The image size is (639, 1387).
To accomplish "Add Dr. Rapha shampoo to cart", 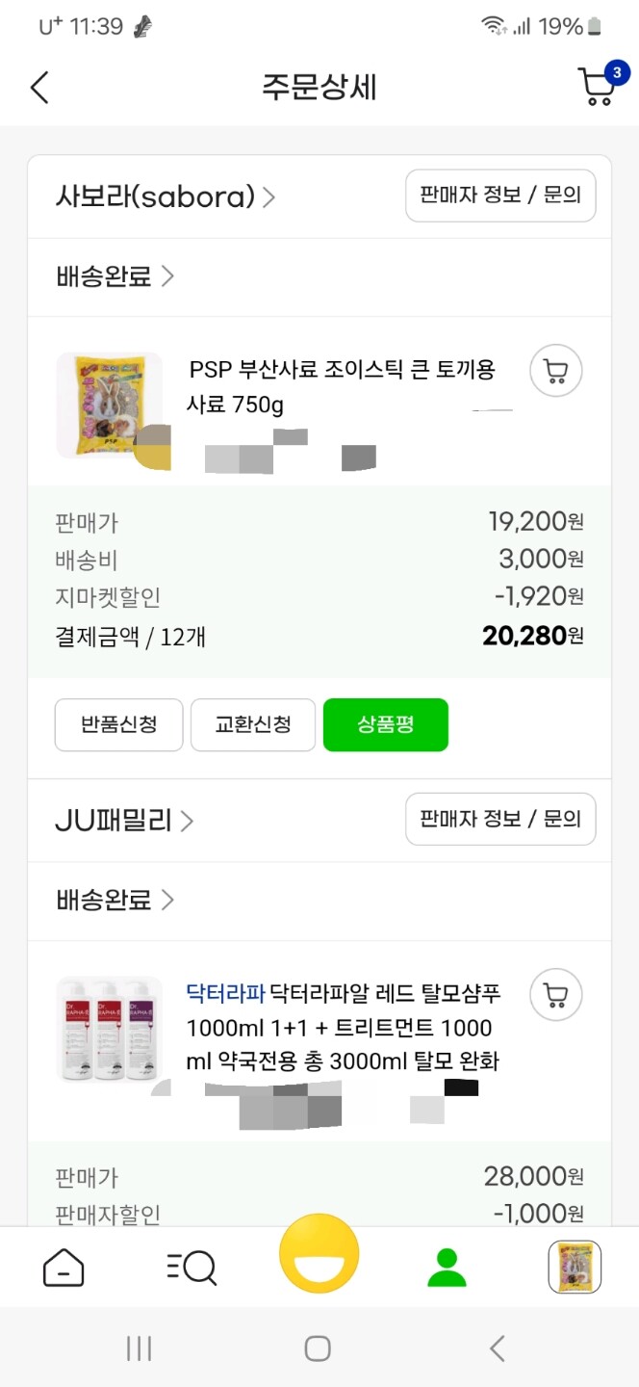I will (556, 994).
